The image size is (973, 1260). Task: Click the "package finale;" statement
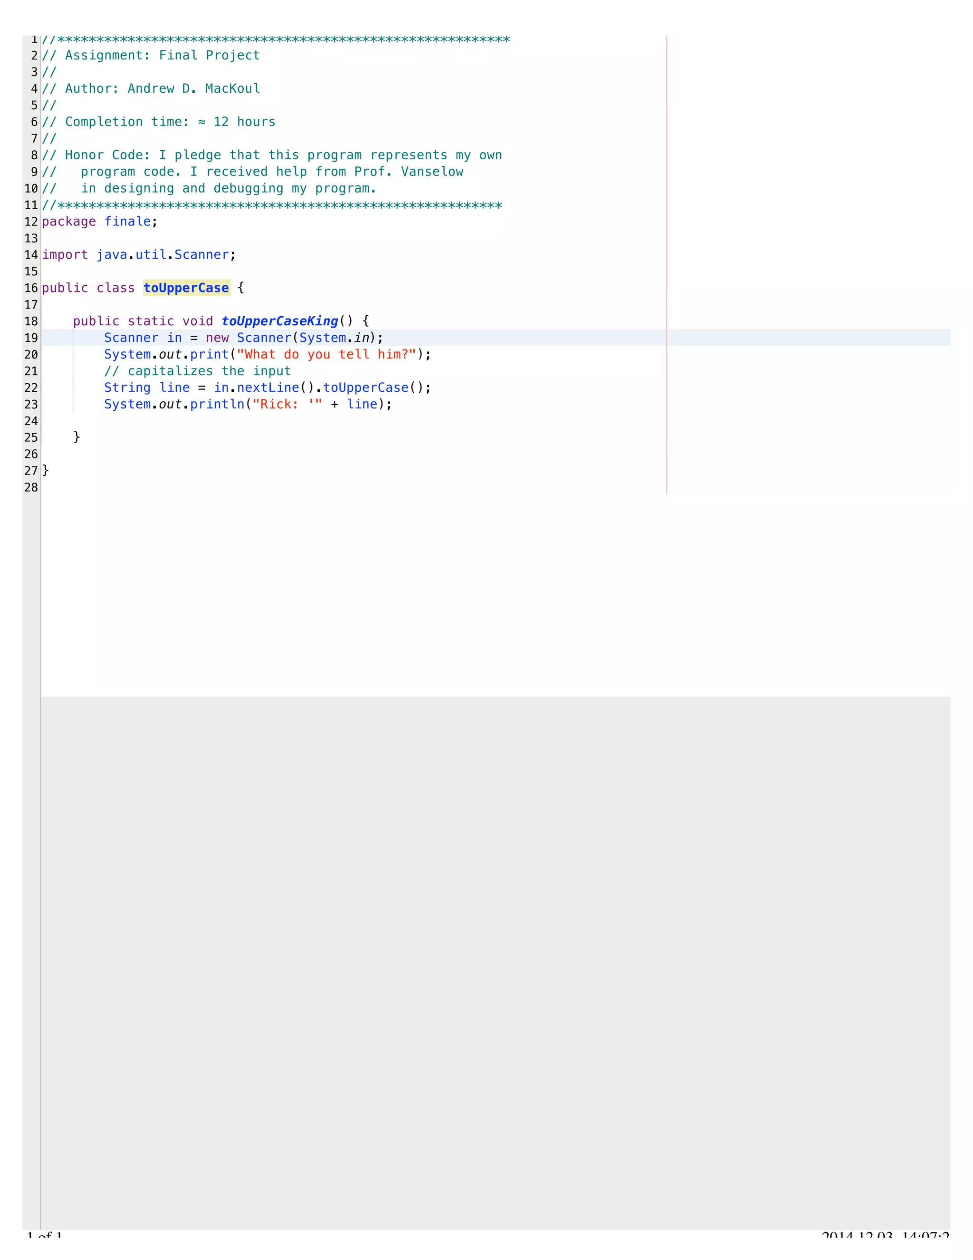100,222
